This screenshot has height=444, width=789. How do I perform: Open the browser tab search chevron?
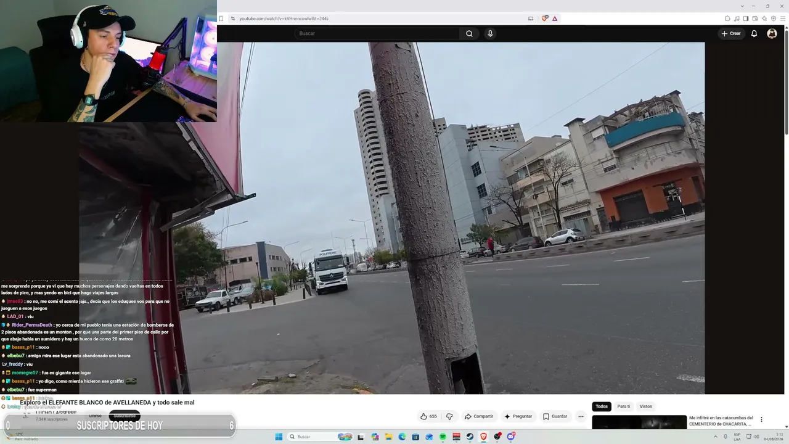click(741, 6)
